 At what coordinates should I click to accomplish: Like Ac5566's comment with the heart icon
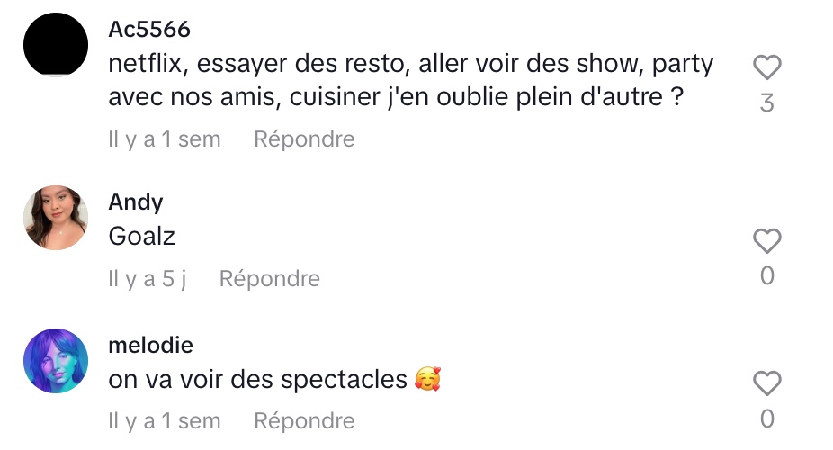(x=767, y=67)
